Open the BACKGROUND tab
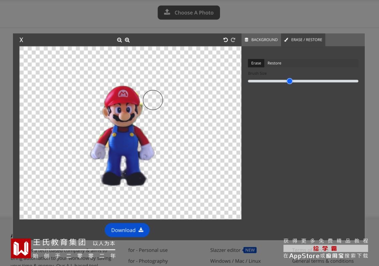 (261, 40)
